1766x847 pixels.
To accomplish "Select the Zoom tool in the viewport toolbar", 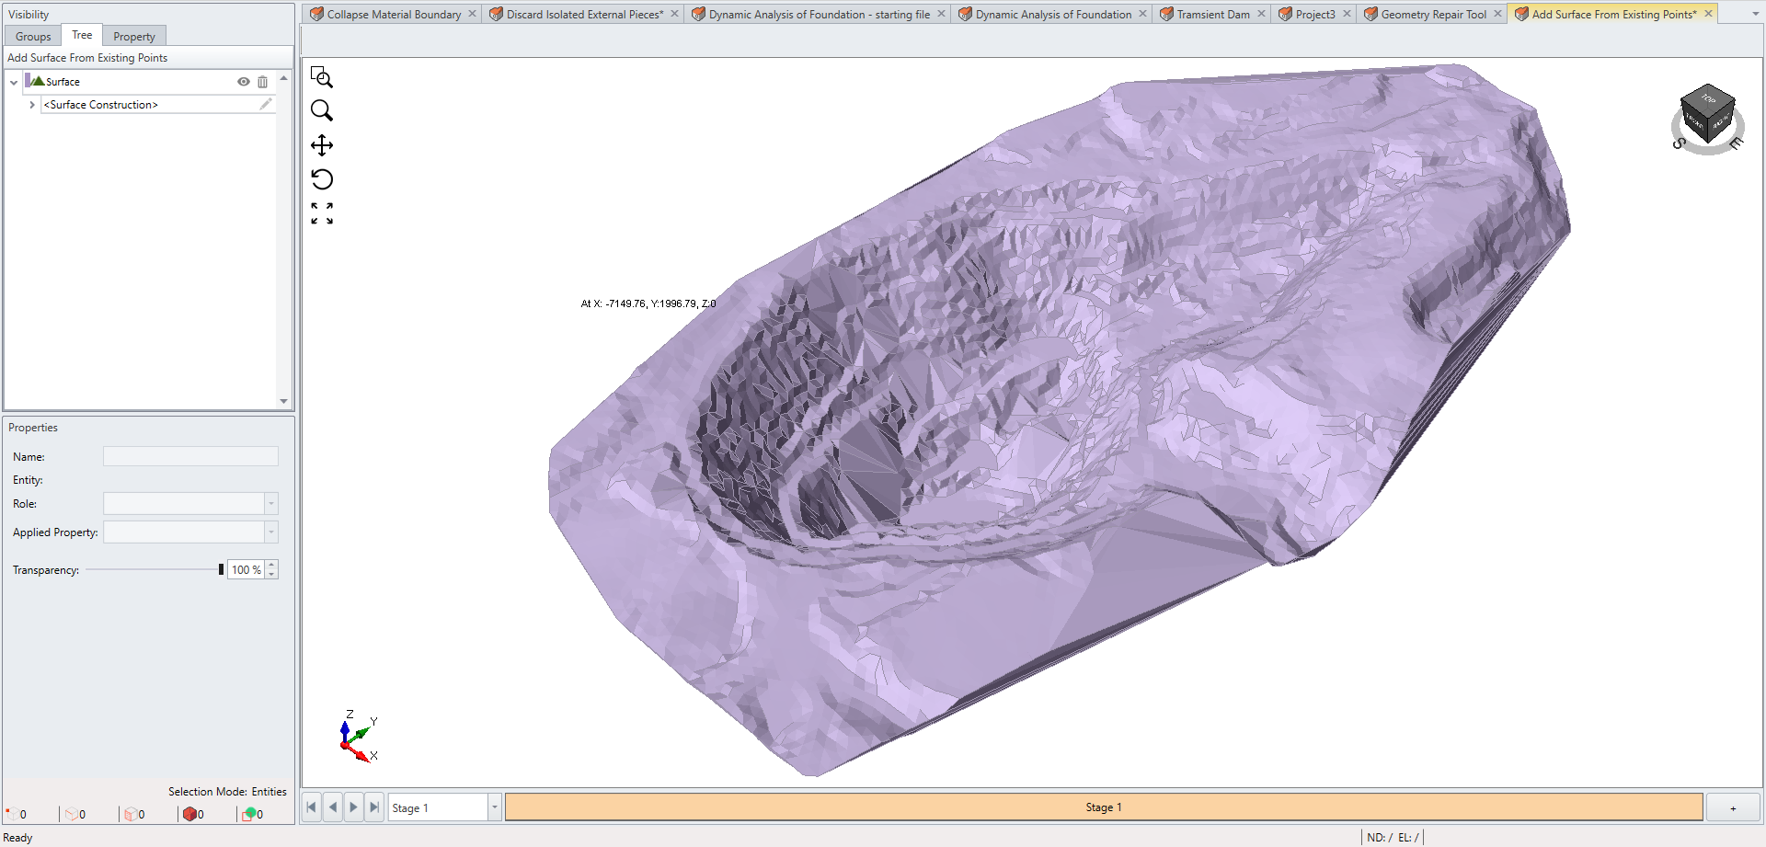I will pyautogui.click(x=321, y=110).
